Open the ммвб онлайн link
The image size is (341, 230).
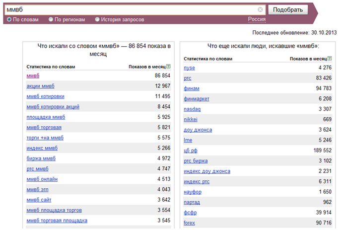42,179
